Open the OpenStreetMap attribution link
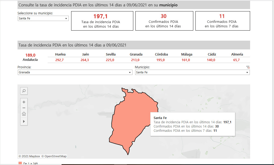 click(54, 156)
